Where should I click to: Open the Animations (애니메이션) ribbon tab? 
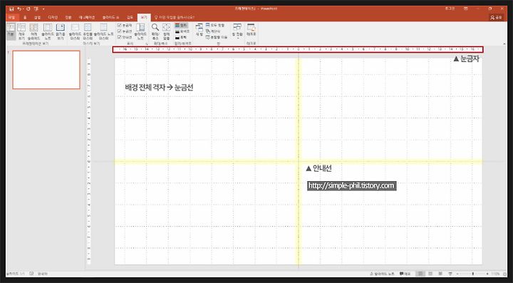coord(87,17)
